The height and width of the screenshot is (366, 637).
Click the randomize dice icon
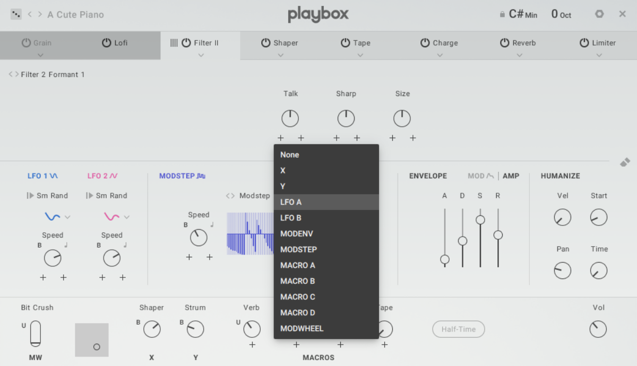(x=16, y=14)
